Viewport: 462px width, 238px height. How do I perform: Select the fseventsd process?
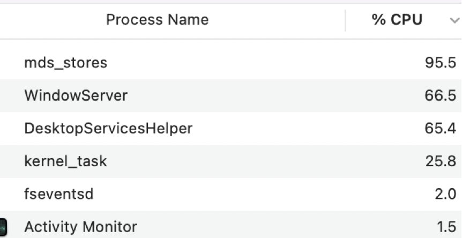pyautogui.click(x=59, y=194)
